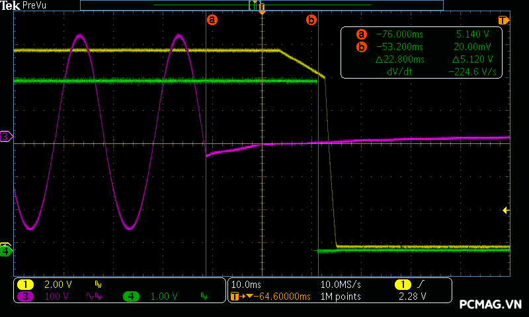Click the waveform overview bar at top
The image size is (529, 317).
[x=261, y=5]
